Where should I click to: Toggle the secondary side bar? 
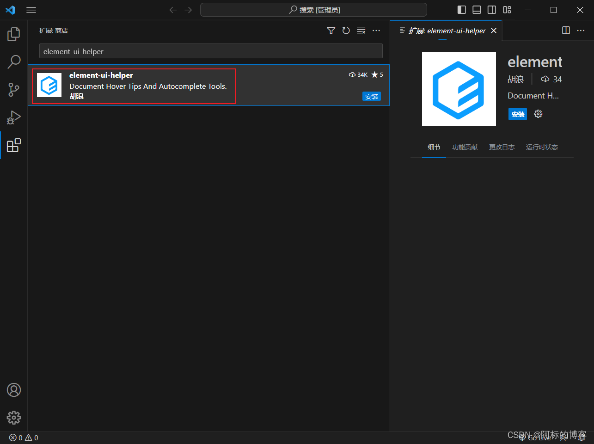point(491,9)
